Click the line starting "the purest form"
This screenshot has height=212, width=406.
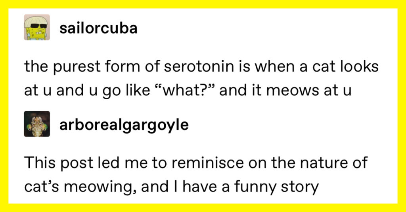[201, 66]
